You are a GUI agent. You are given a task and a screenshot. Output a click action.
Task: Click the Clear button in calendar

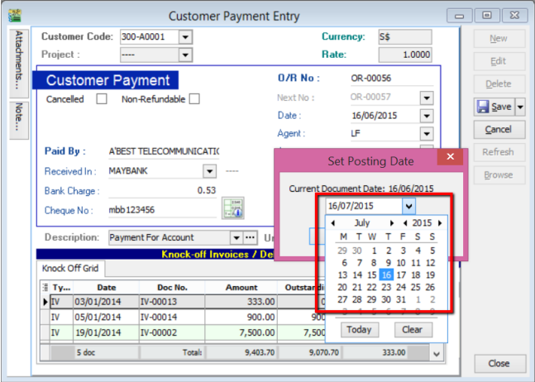pos(413,329)
